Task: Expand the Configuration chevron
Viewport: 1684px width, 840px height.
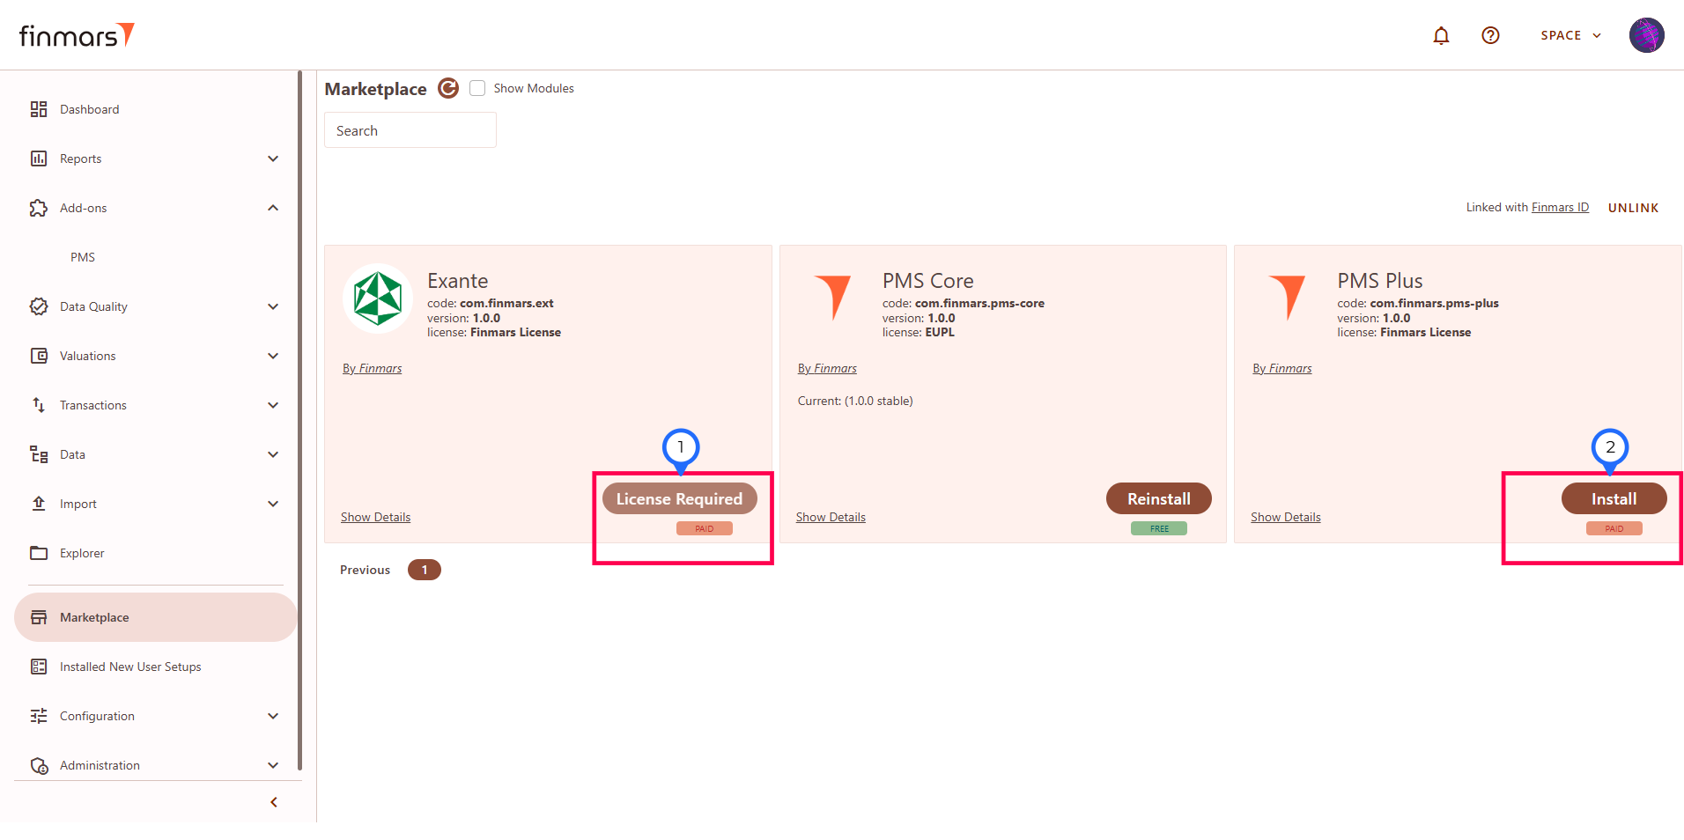Action: [273, 716]
